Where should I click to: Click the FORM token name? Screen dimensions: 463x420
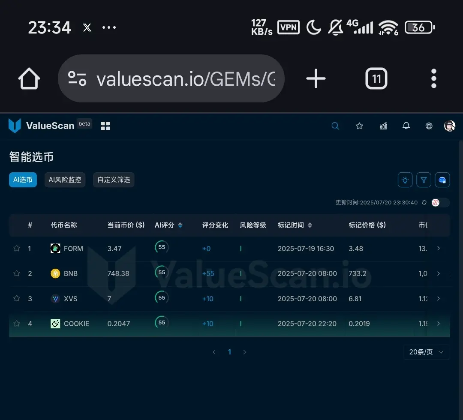(73, 249)
